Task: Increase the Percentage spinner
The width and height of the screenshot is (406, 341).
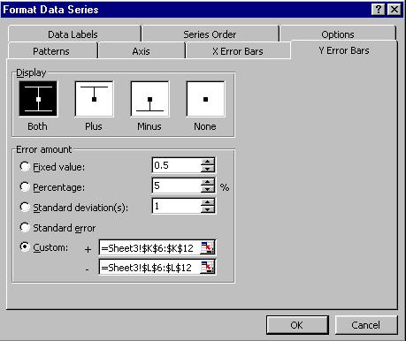Action: 208,182
